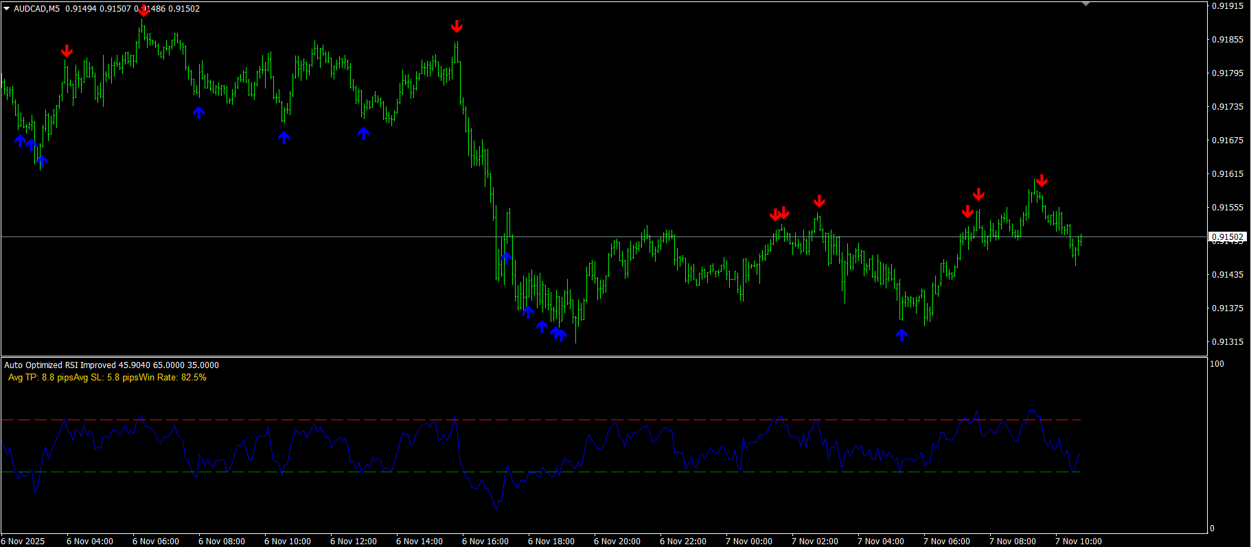Click the '7 Nov 04:00' time label
Image resolution: width=1251 pixels, height=547 pixels.
click(881, 542)
